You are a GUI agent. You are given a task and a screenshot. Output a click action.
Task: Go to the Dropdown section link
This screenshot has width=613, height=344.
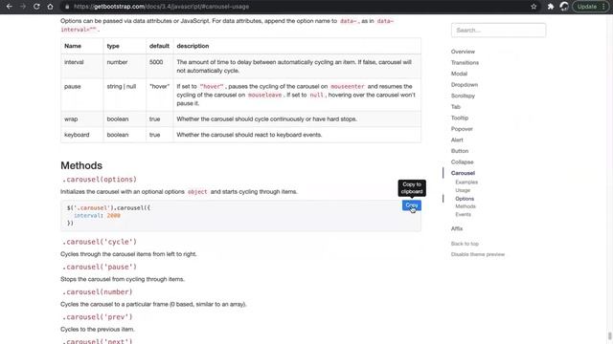[464, 85]
